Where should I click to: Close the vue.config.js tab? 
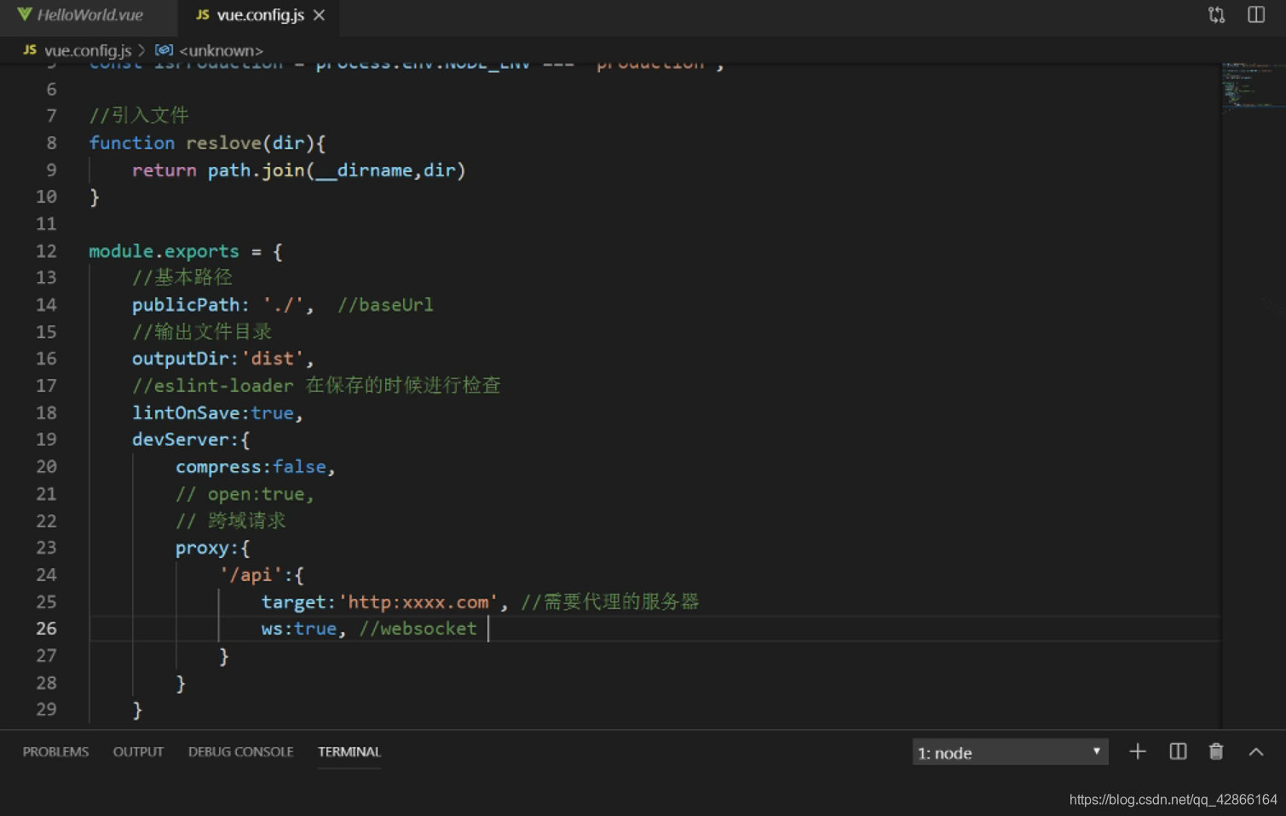pyautogui.click(x=319, y=15)
